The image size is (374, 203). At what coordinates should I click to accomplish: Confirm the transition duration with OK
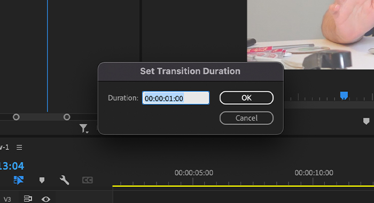[246, 98]
